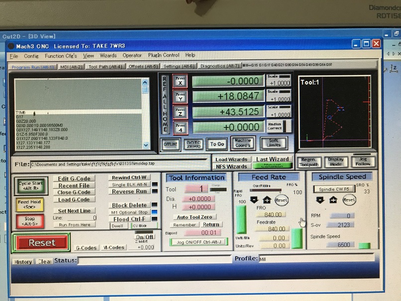The width and height of the screenshot is (401, 301).
Task: Click To Go button
Action: click(217, 144)
